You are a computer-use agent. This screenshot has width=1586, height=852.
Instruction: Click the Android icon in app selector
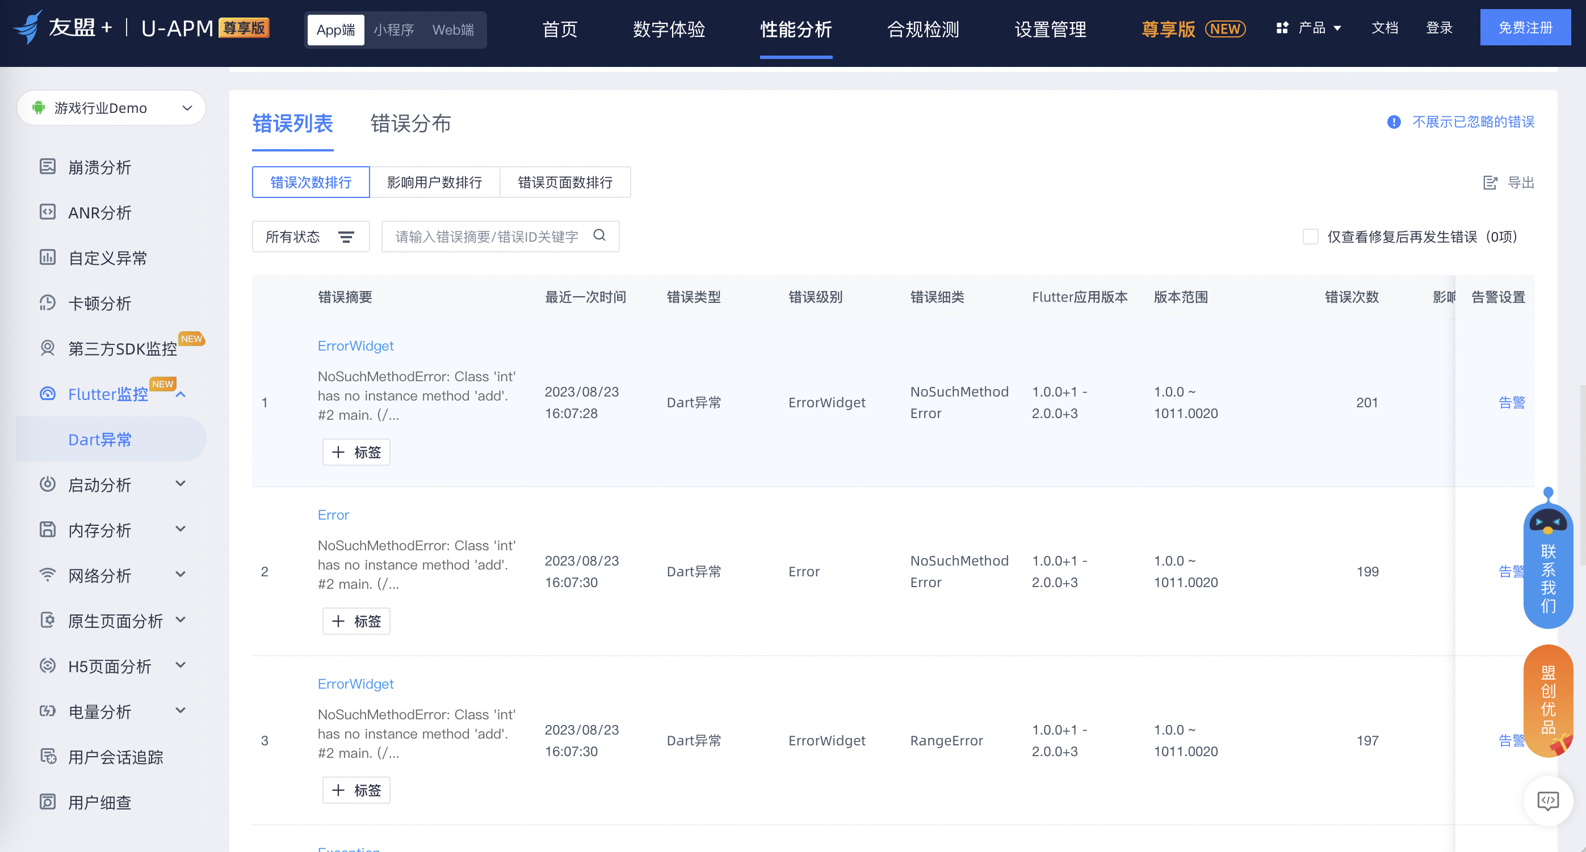coord(39,108)
